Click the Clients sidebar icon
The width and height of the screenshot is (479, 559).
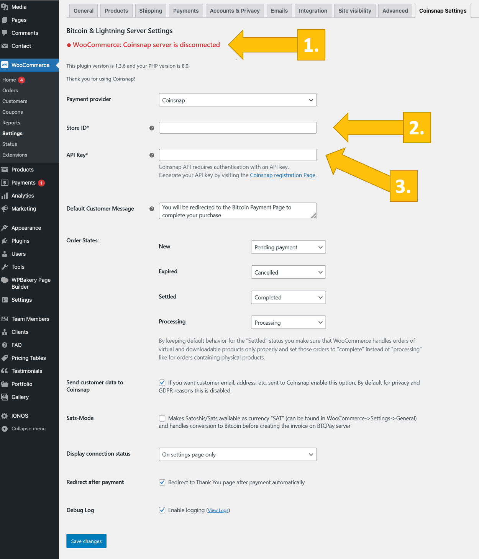coord(5,332)
